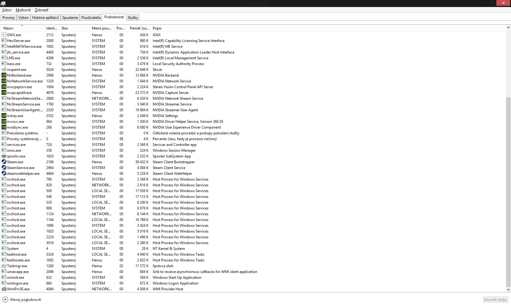Switch to the Výkon tab
Viewport: 511px width, 307px height.
point(23,18)
